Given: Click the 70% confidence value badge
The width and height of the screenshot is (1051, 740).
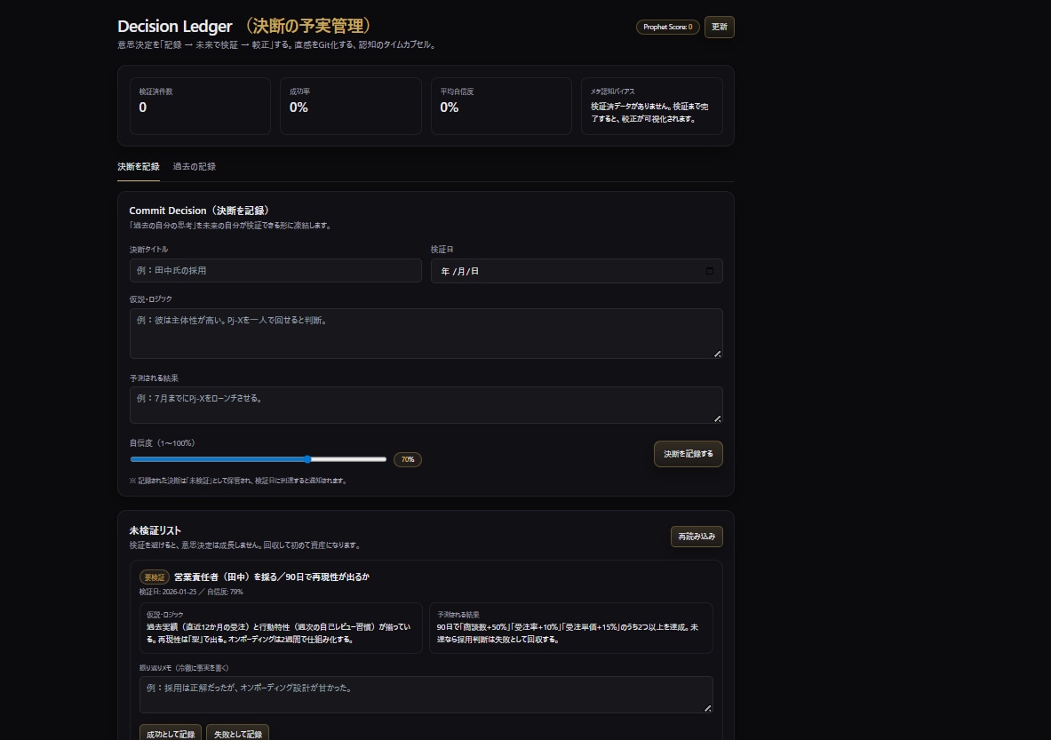Looking at the screenshot, I should click(408, 459).
